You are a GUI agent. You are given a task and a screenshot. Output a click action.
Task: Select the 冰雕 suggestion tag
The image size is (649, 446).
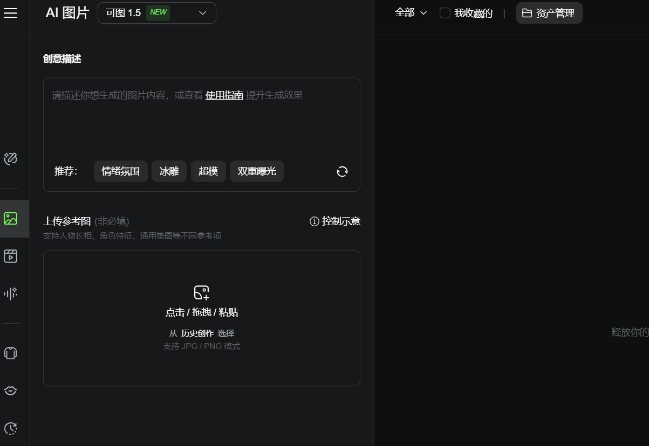pyautogui.click(x=169, y=171)
